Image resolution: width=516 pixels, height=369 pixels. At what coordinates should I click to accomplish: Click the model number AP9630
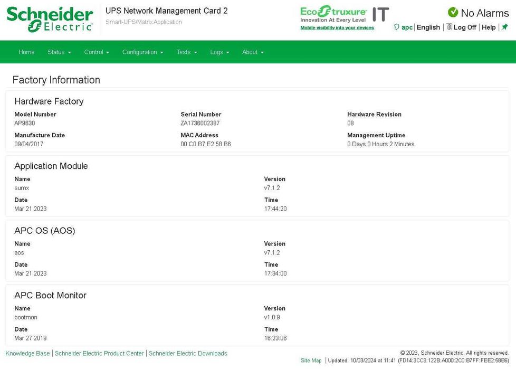point(25,123)
